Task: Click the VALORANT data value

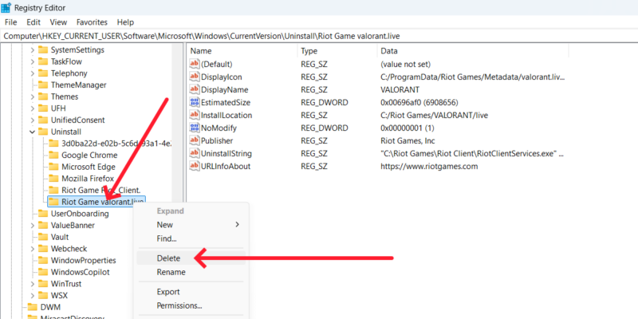Action: [x=400, y=90]
